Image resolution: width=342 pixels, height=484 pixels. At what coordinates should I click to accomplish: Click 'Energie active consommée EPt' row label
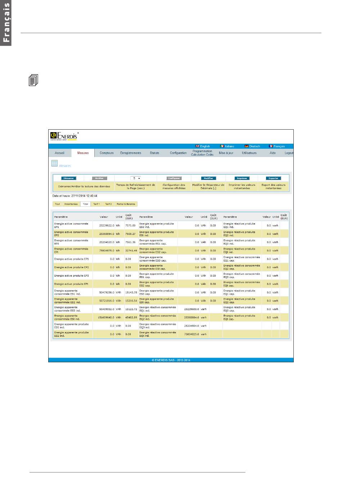[x=71, y=251]
